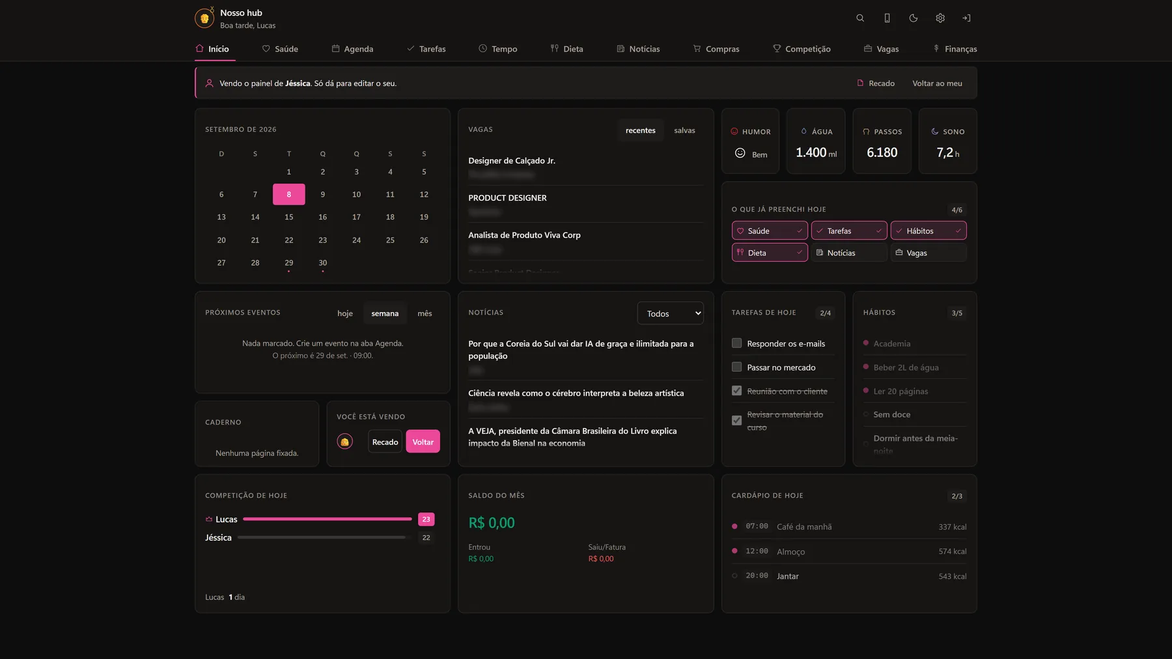1172x659 pixels.
Task: Click the hub avatar logo beside Nosso hub
Action: point(204,18)
